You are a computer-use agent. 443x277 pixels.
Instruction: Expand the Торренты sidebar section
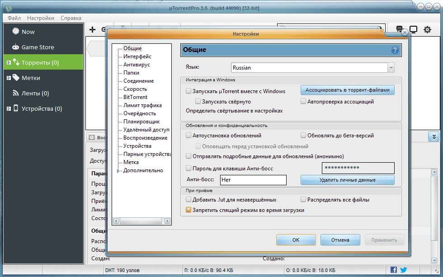click(9, 62)
